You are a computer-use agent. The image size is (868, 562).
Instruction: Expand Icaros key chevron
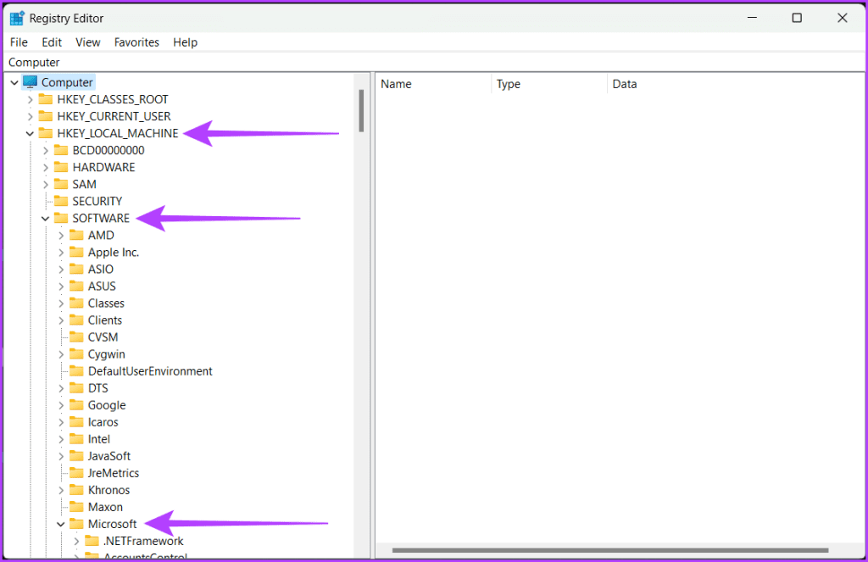click(x=61, y=422)
